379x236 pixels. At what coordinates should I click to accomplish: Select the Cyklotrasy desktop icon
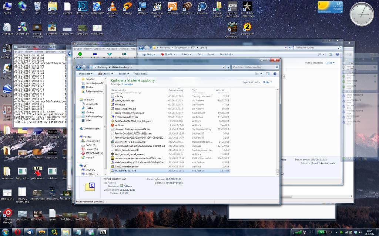pyautogui.click(x=202, y=8)
